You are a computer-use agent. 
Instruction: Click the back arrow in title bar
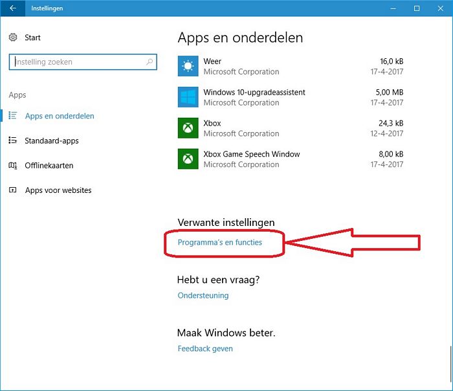click(12, 8)
